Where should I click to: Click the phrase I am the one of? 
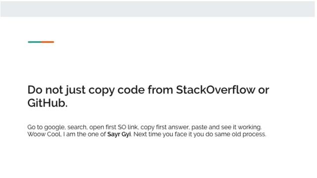point(85,134)
